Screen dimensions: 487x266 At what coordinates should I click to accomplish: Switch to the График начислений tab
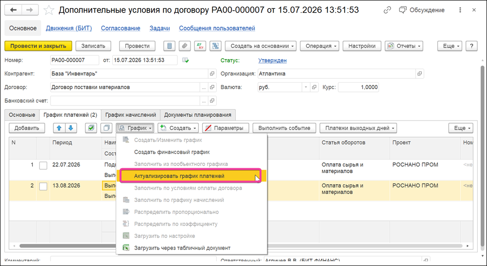[130, 115]
